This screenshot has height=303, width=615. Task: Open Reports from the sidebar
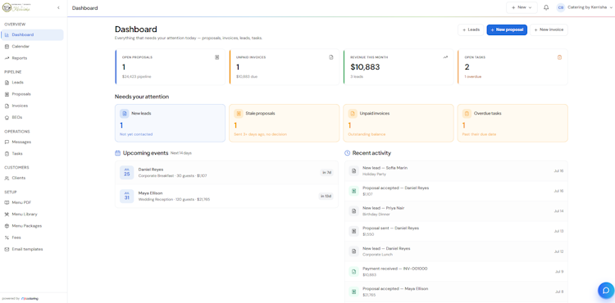pos(32,58)
